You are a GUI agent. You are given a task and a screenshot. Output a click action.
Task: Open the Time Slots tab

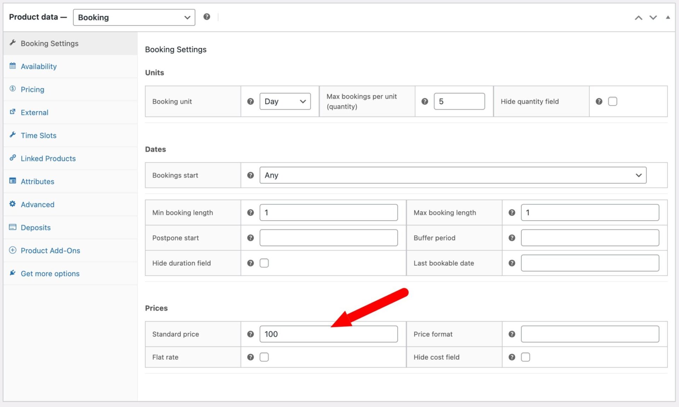coord(39,135)
